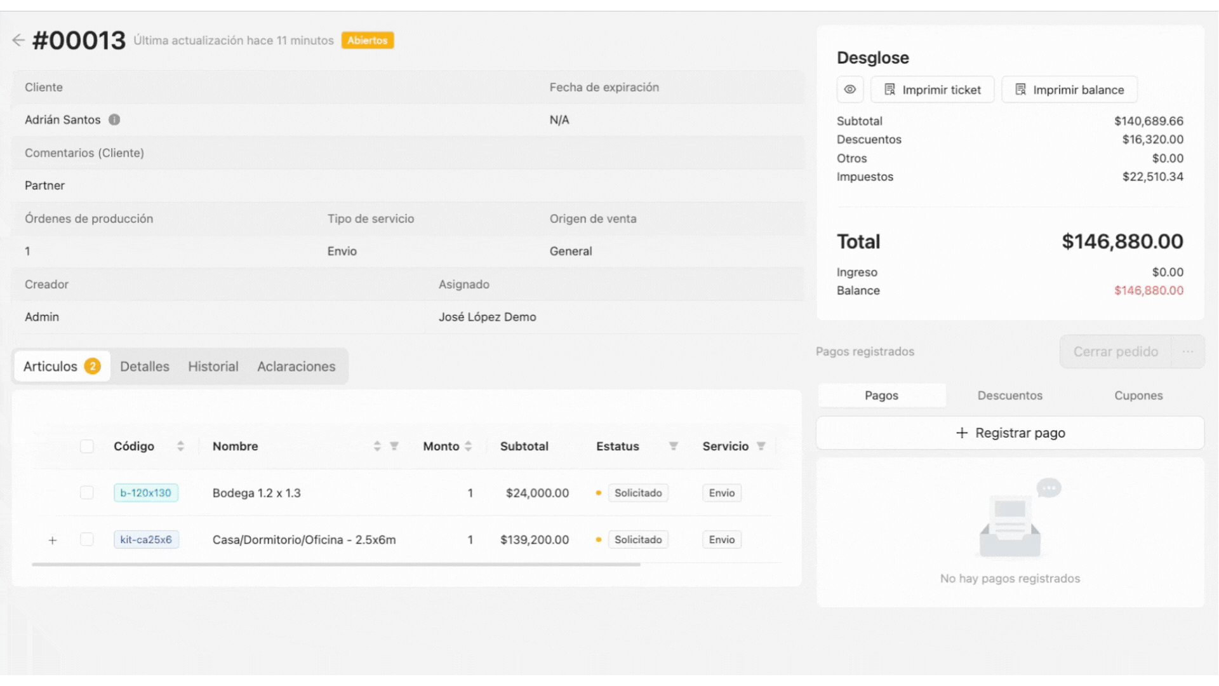Viewport: 1219px width, 686px height.
Task: Click the b-120x130 code tag
Action: 146,493
